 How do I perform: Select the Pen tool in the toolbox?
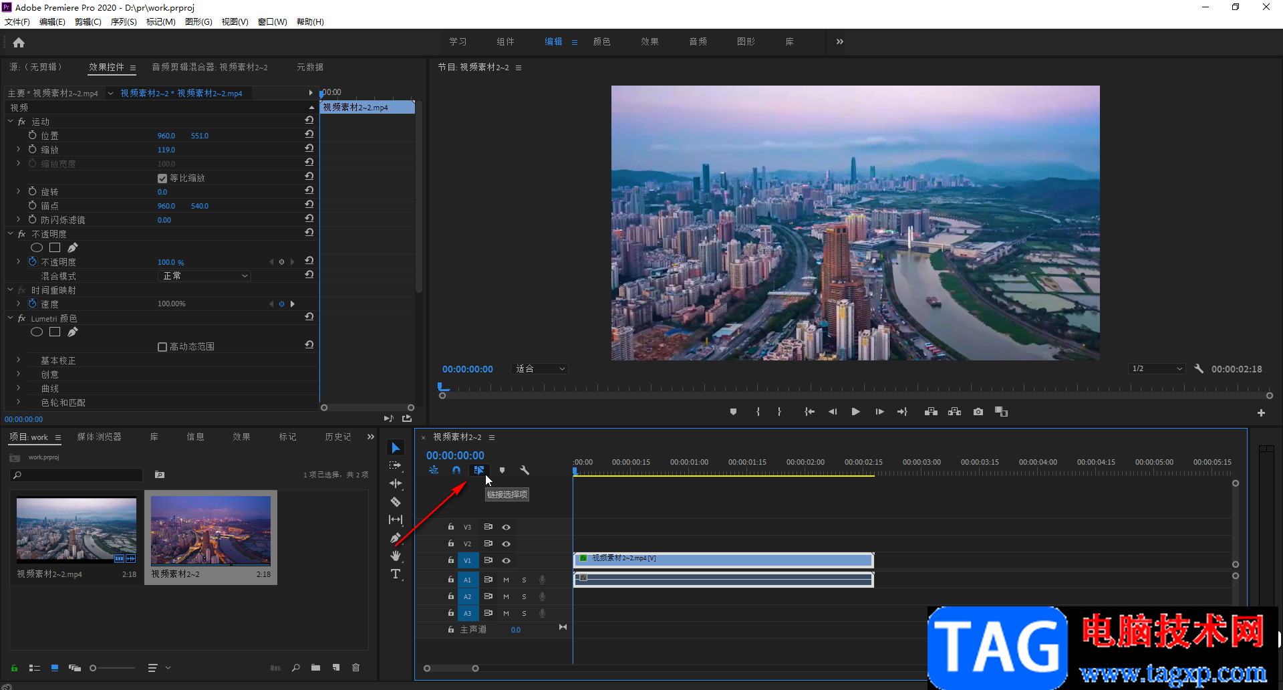pyautogui.click(x=396, y=538)
